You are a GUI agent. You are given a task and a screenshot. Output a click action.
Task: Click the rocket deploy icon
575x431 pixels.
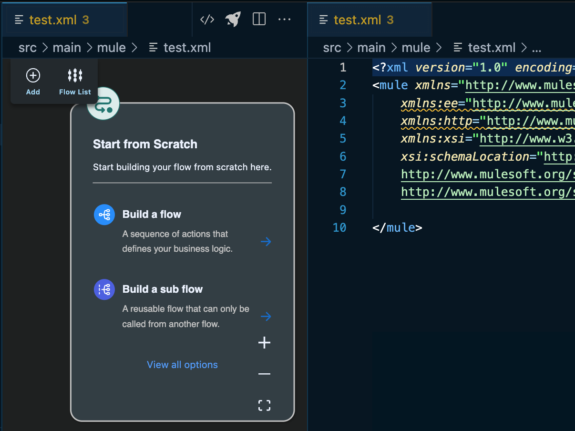pos(233,19)
